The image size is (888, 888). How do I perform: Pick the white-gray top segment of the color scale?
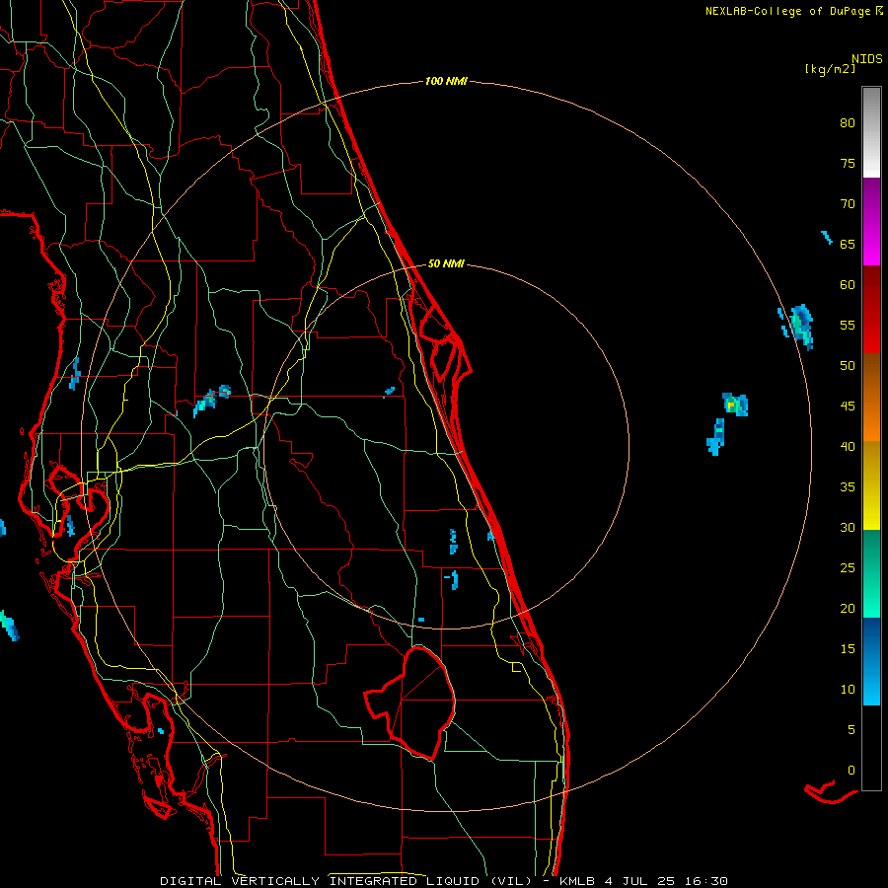click(871, 132)
